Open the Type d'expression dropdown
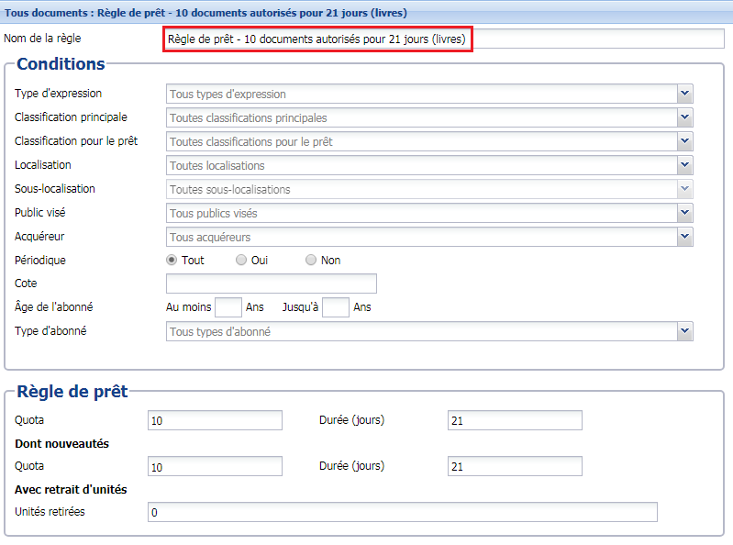Screen dimensions: 733x545 [684, 94]
